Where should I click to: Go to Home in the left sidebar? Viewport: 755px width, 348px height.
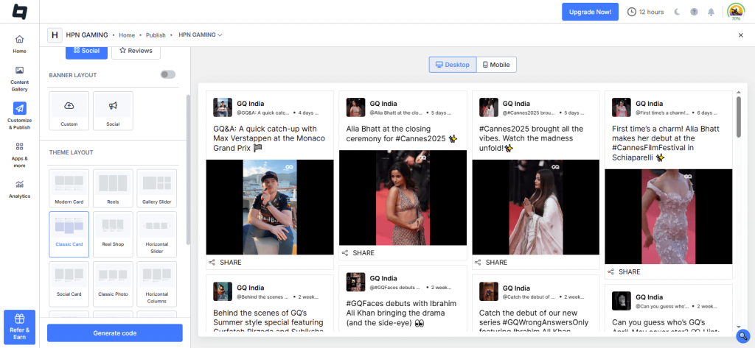click(19, 43)
